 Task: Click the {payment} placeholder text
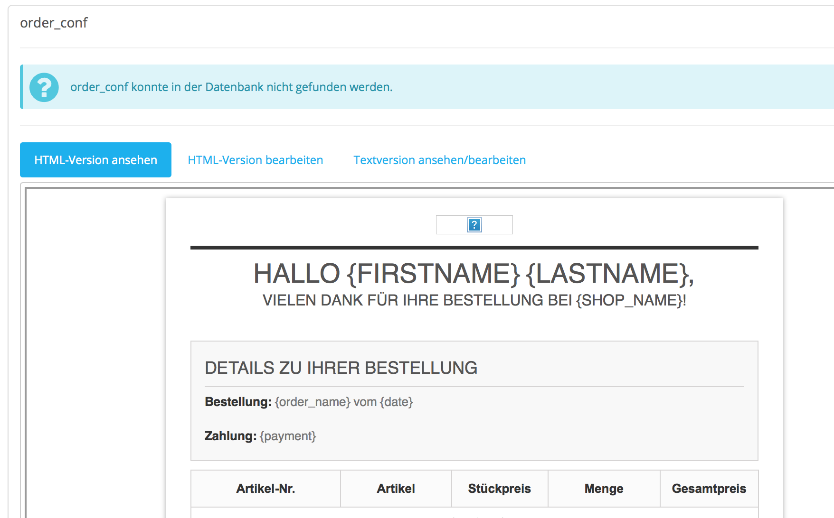click(288, 436)
